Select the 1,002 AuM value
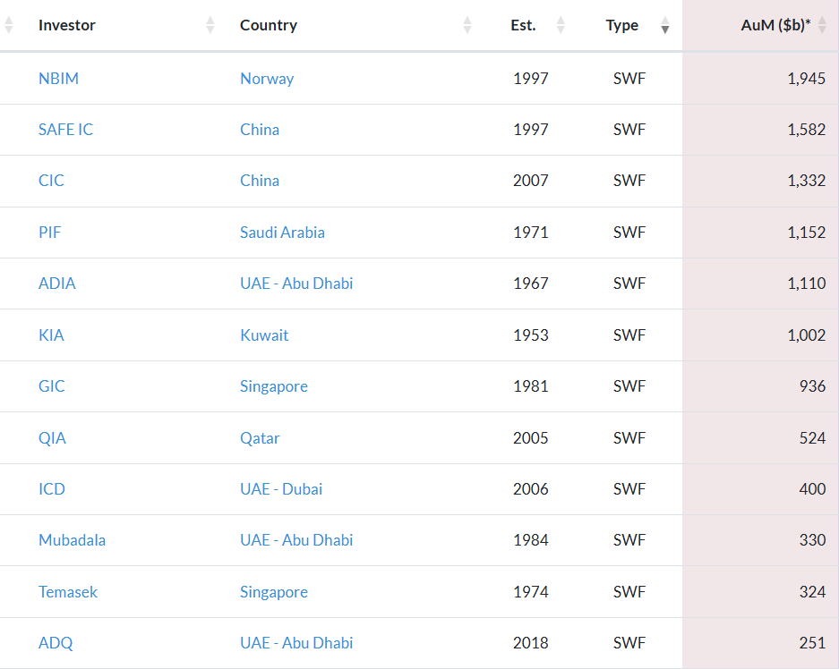Image resolution: width=839 pixels, height=669 pixels. tap(807, 335)
